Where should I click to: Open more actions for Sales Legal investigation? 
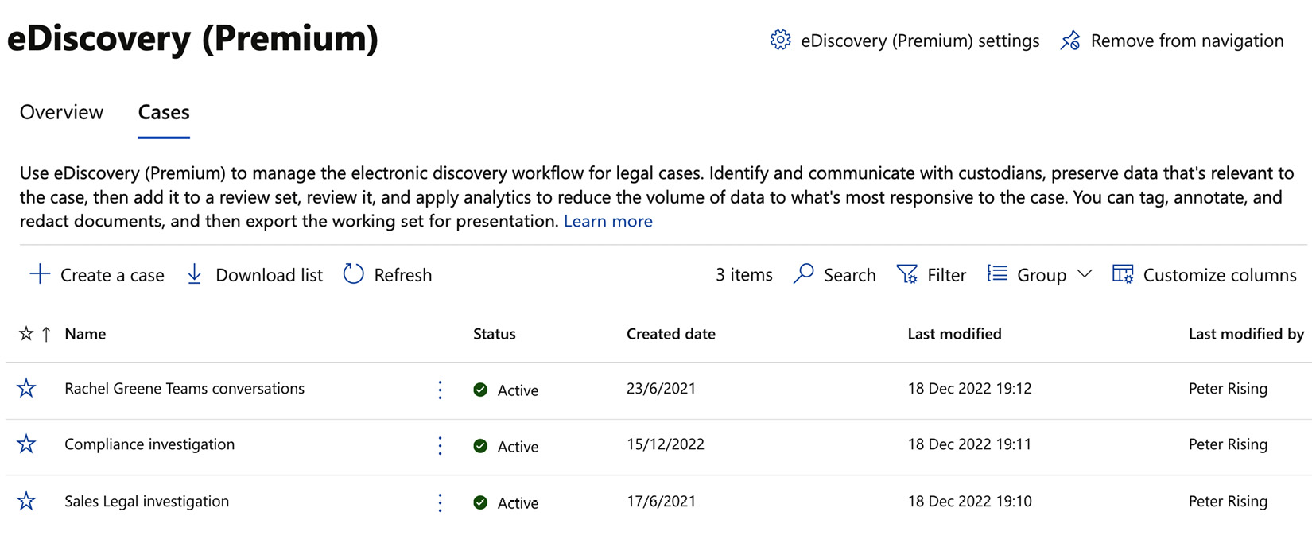(440, 502)
